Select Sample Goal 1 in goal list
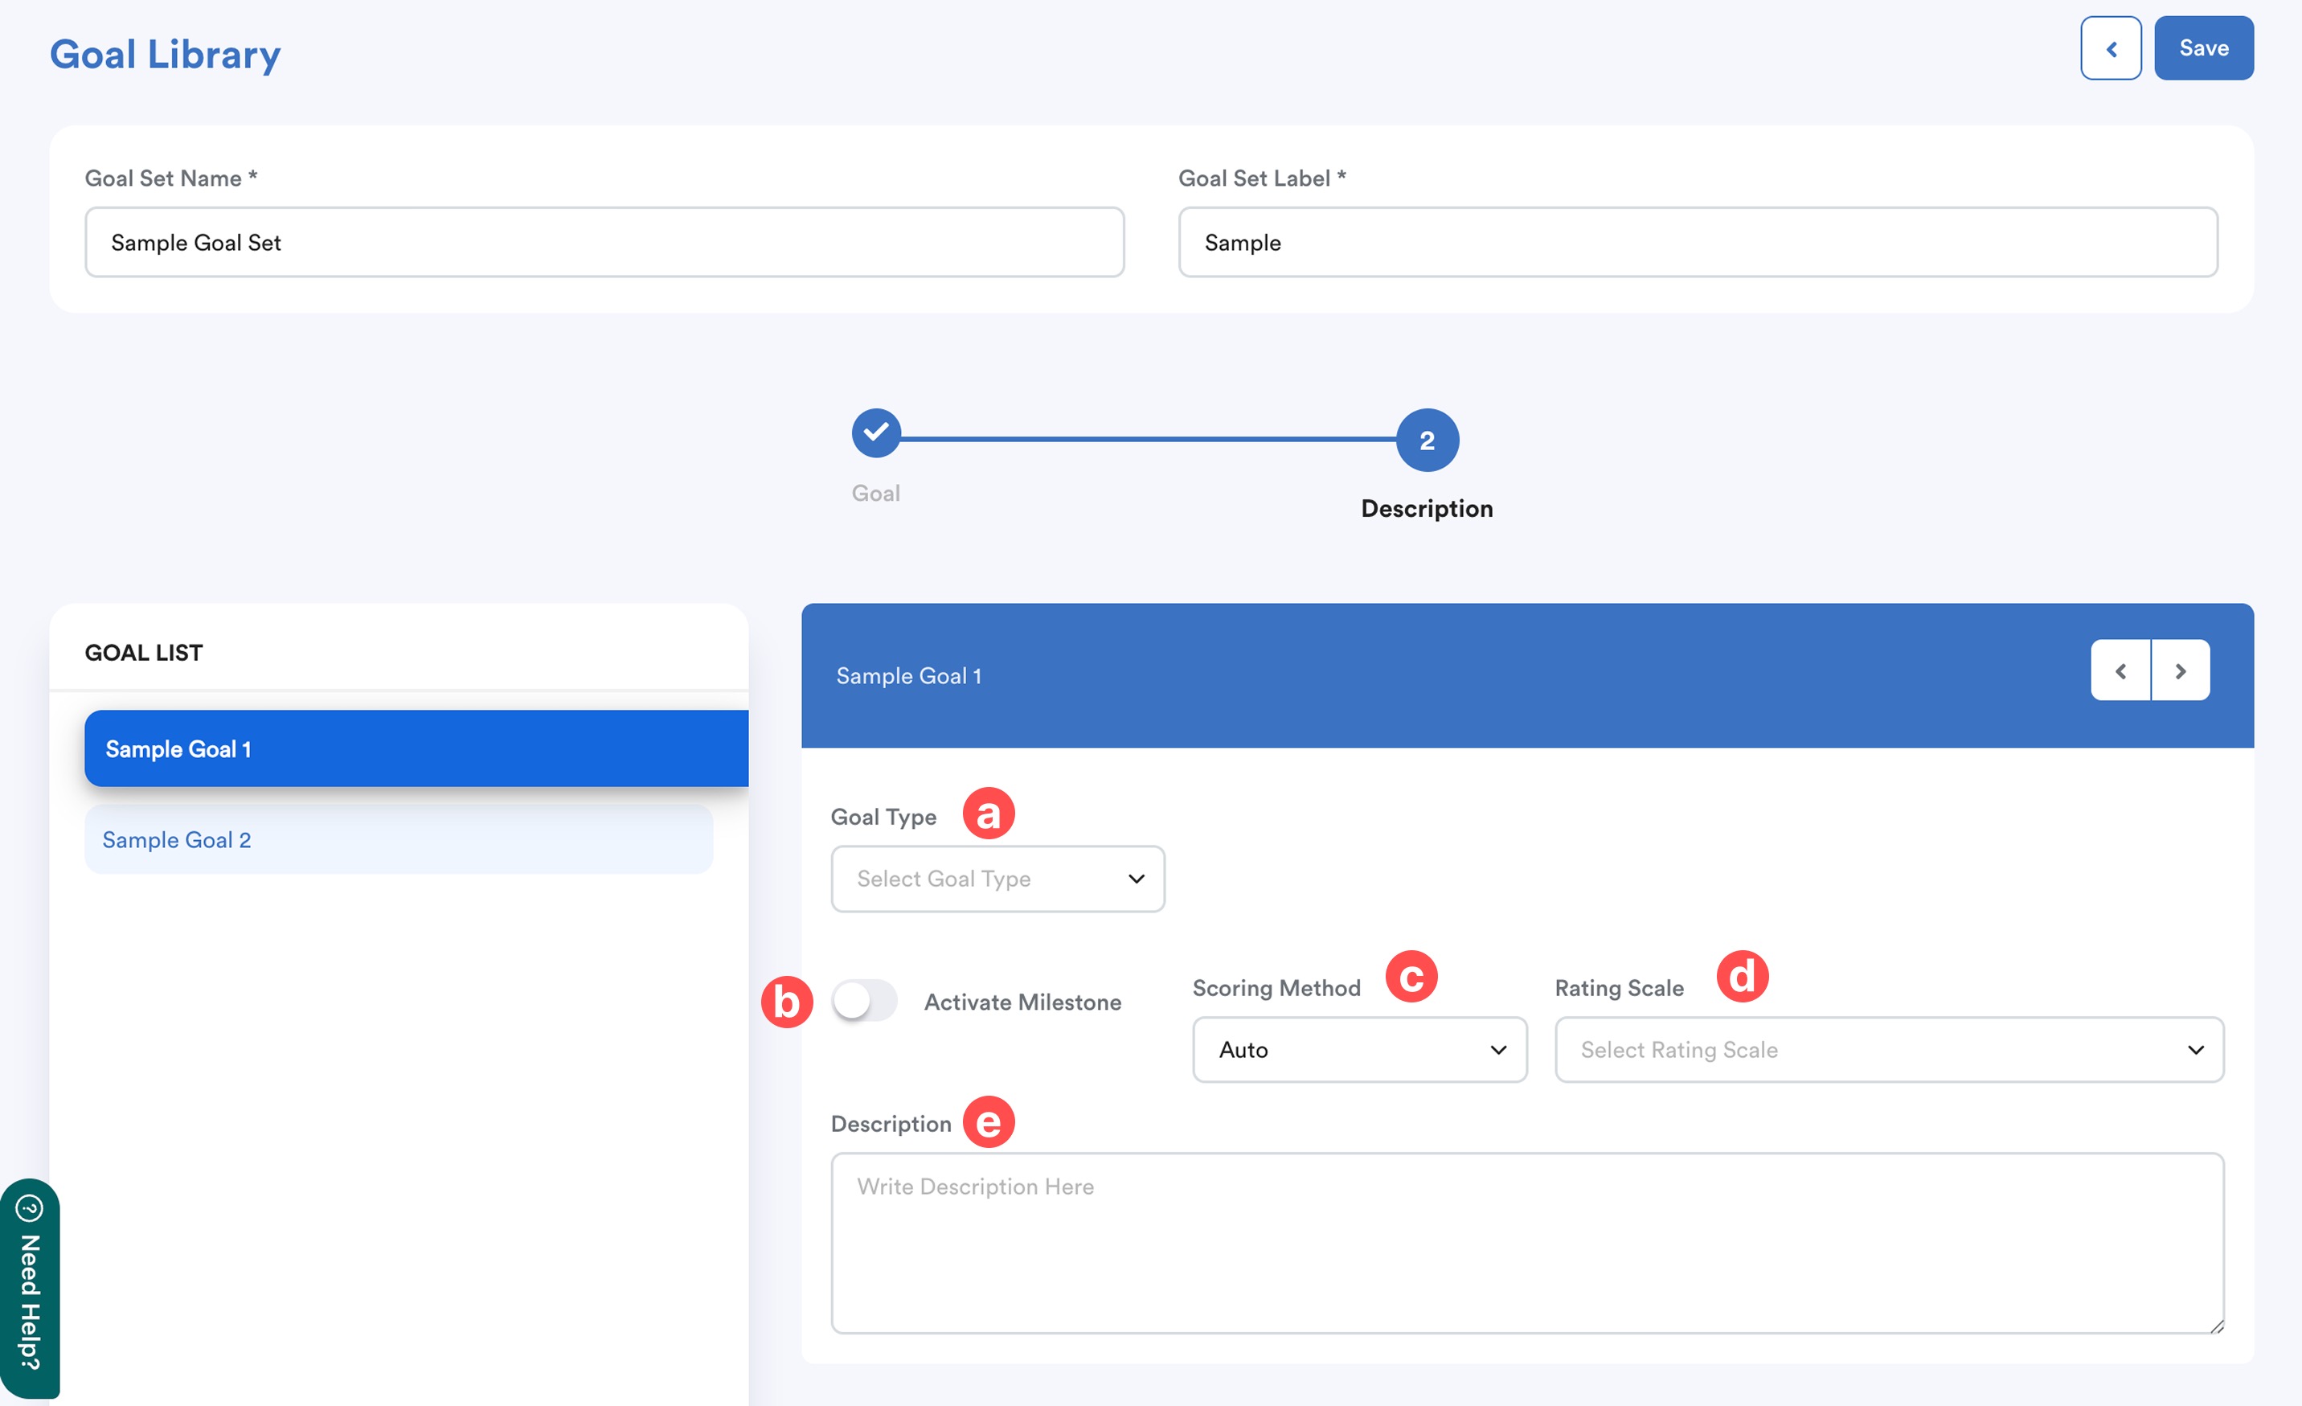Viewport: 2302px width, 1406px height. pos(416,749)
